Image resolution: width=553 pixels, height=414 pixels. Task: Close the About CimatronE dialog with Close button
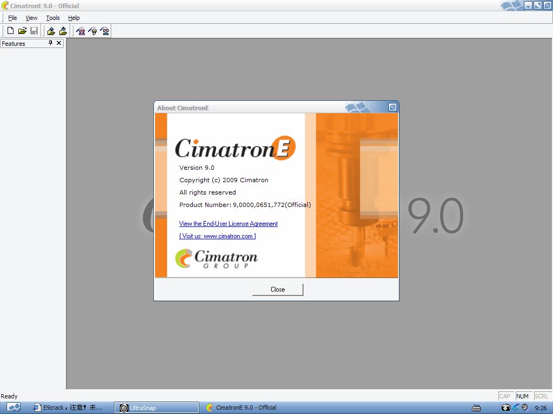(278, 289)
